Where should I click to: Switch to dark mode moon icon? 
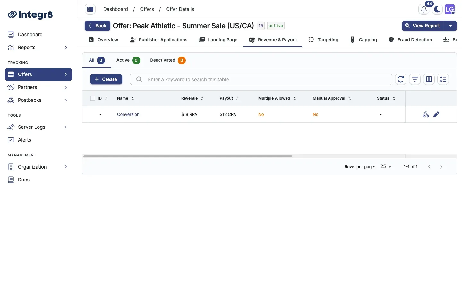437,9
